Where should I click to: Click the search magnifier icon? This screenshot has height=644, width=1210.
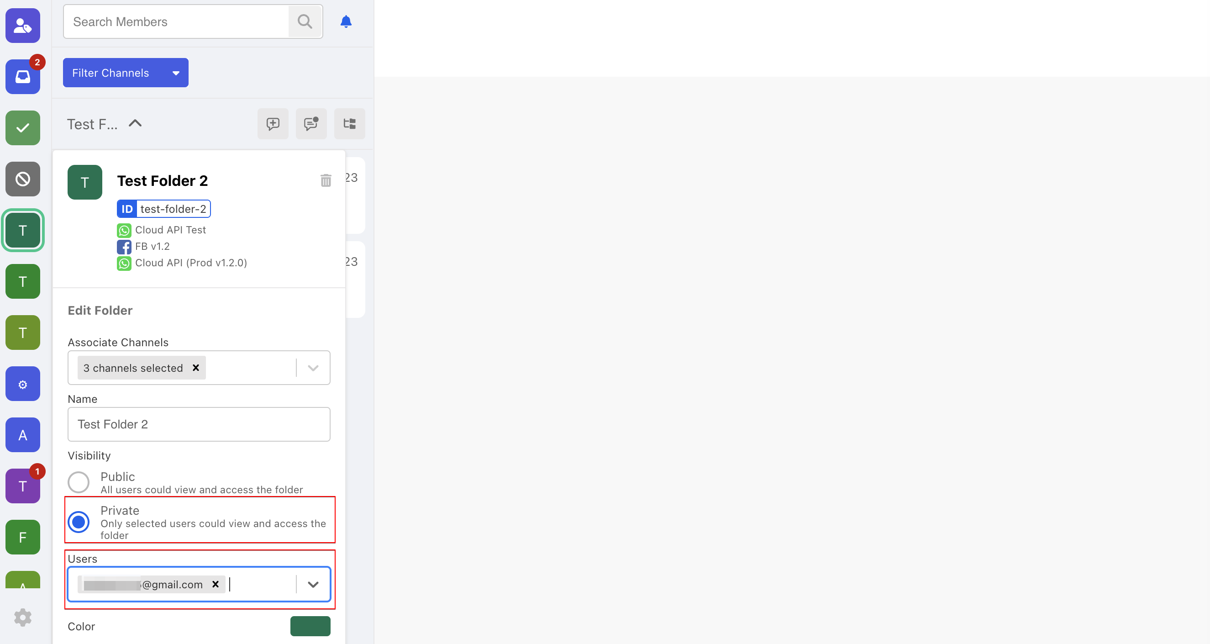(305, 21)
